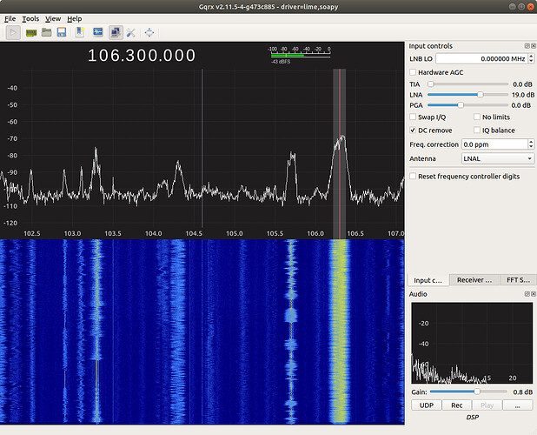Uncheck the DC remove checkbox

coord(414,130)
